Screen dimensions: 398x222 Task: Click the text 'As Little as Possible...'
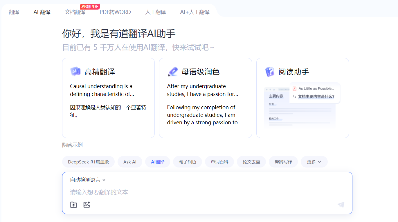[316, 88]
